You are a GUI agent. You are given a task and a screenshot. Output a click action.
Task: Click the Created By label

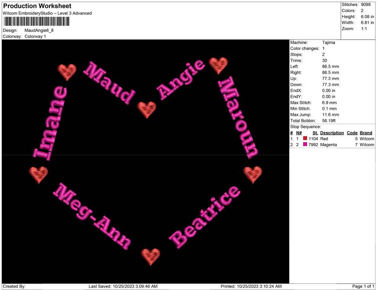14,286
